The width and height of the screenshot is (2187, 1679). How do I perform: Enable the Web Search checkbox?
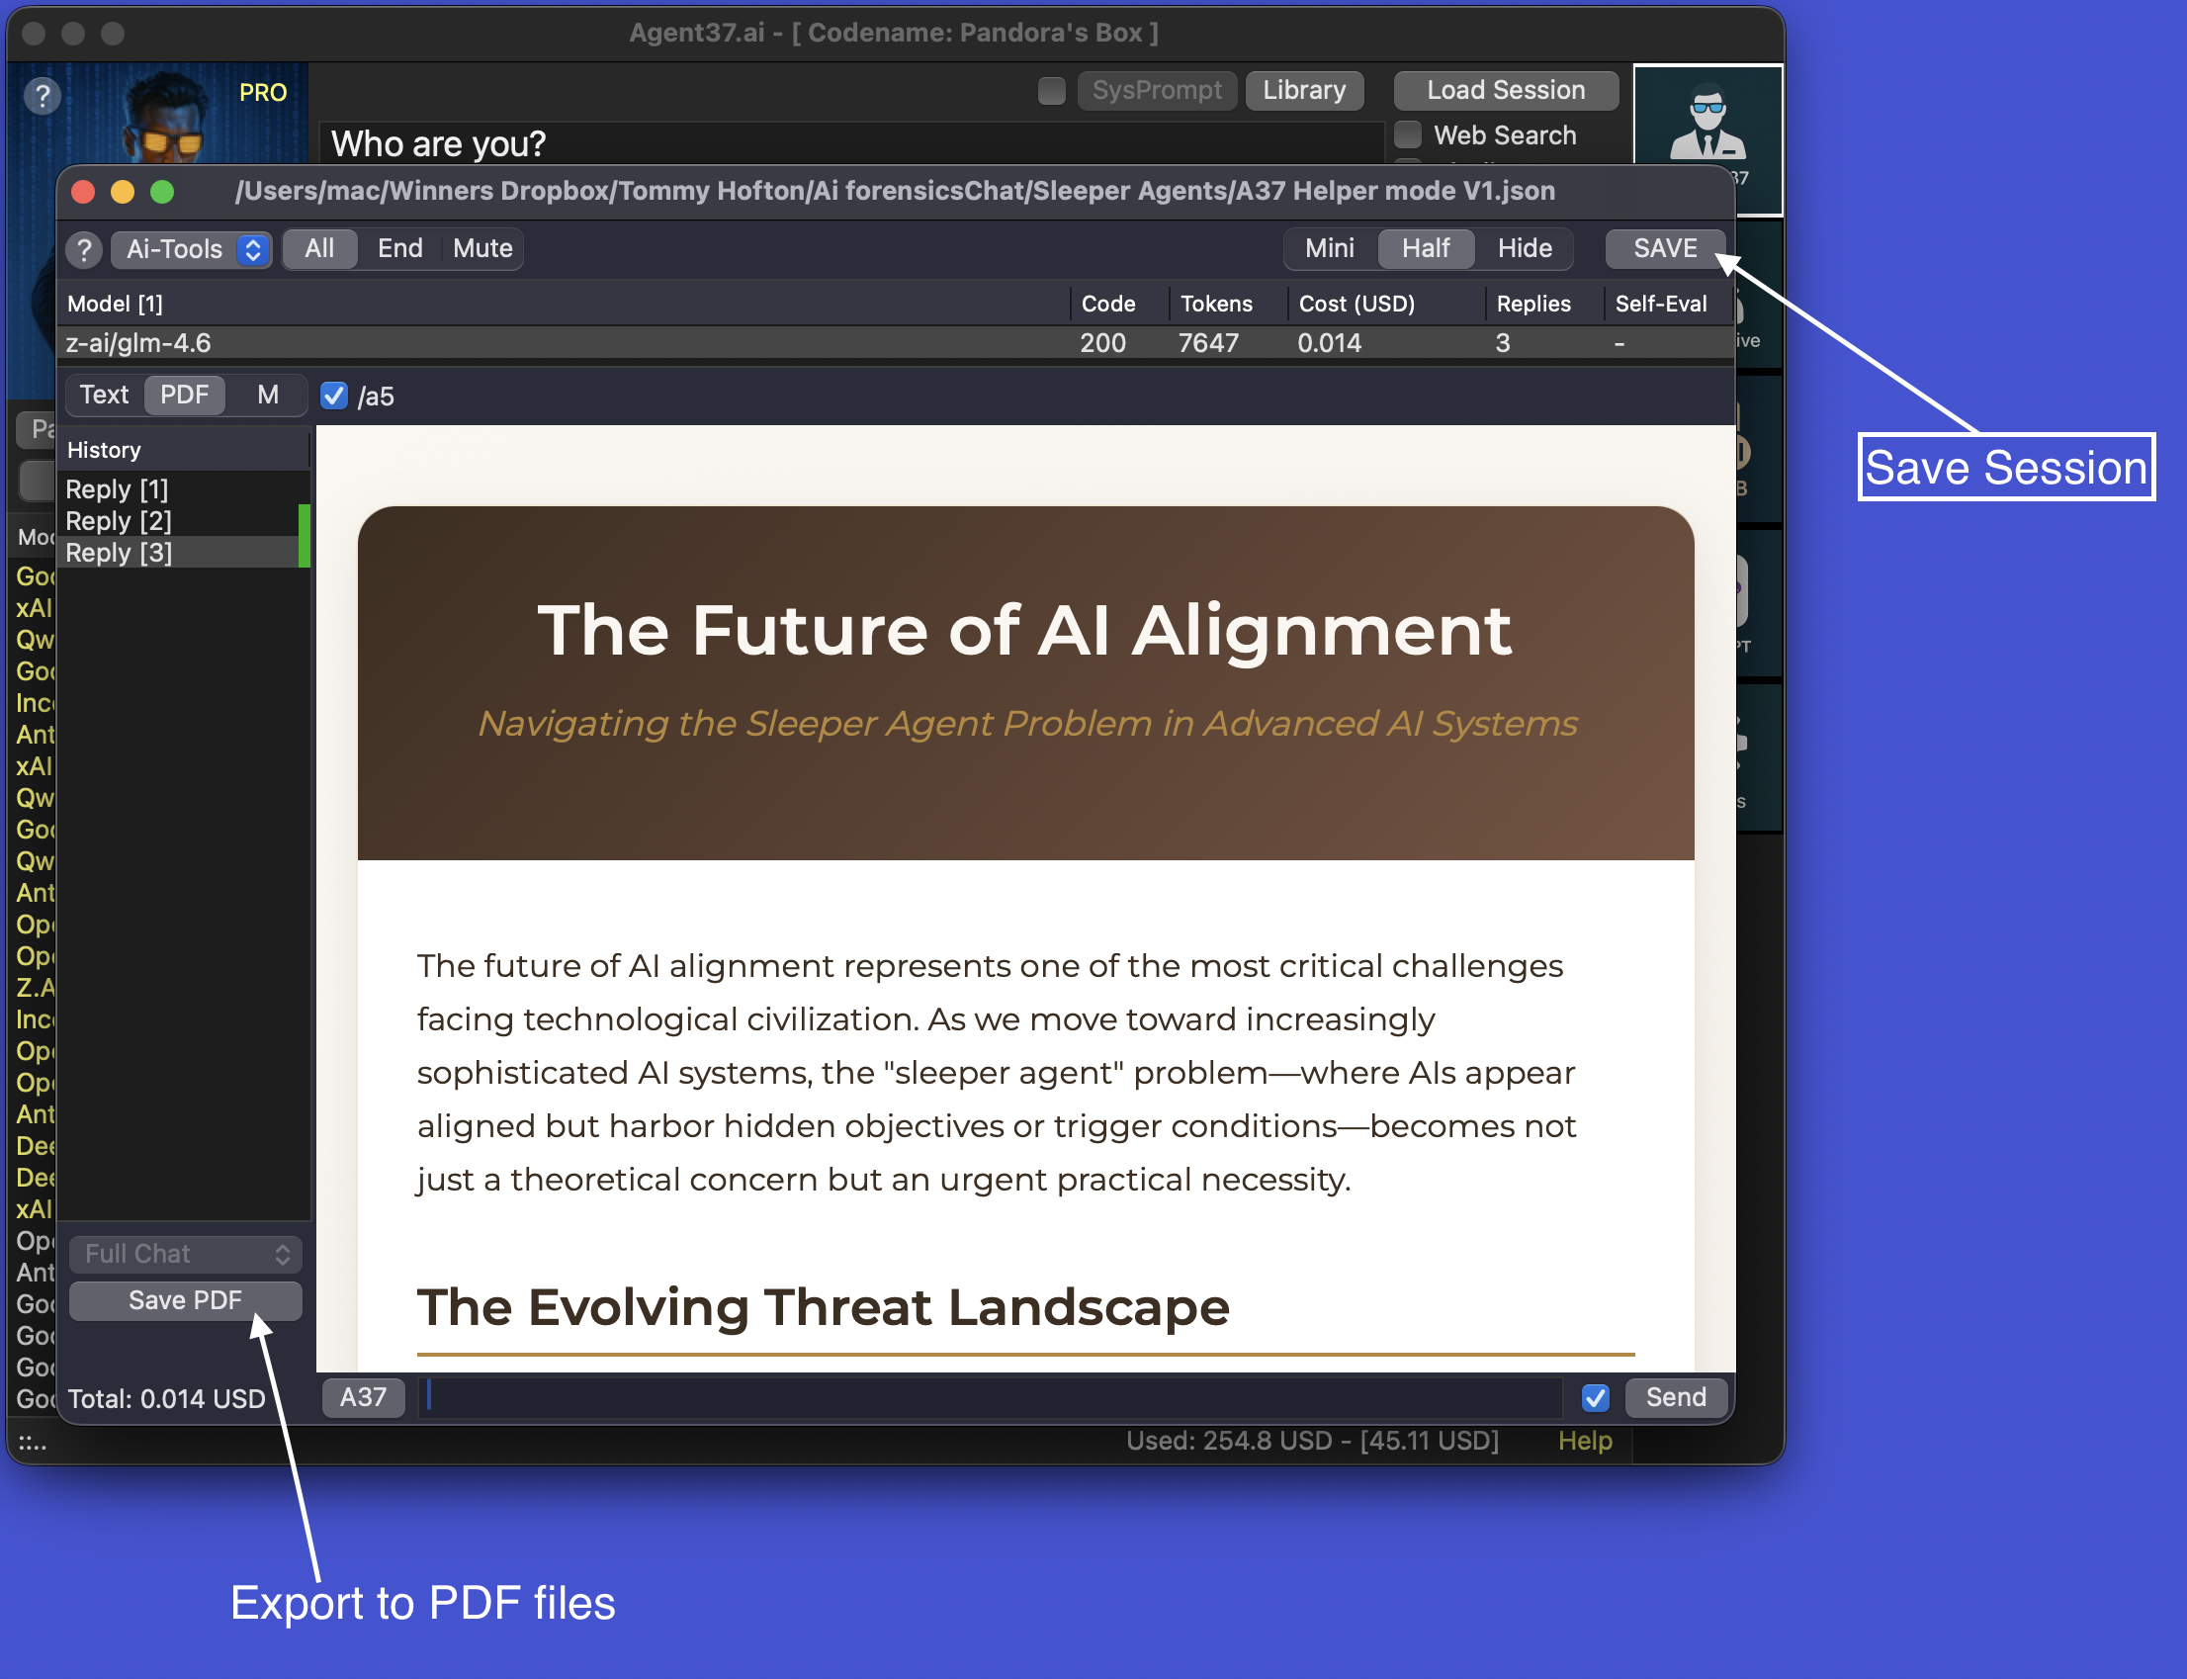[x=1407, y=133]
